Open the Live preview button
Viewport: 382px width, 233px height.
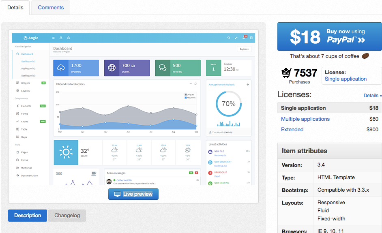tap(133, 194)
